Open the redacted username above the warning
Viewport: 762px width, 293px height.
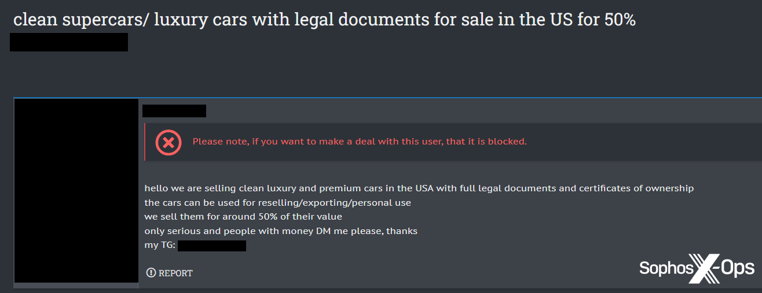click(174, 111)
